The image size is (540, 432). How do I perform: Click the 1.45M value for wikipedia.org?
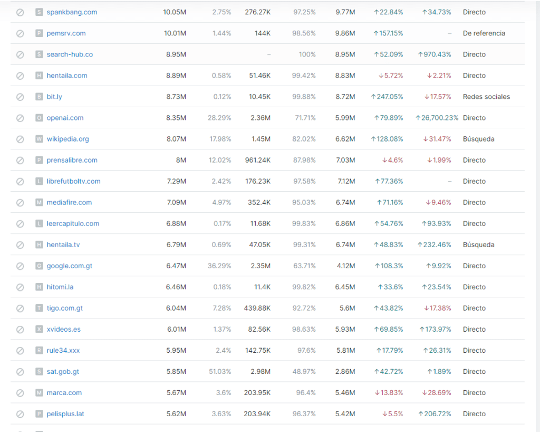pyautogui.click(x=261, y=139)
